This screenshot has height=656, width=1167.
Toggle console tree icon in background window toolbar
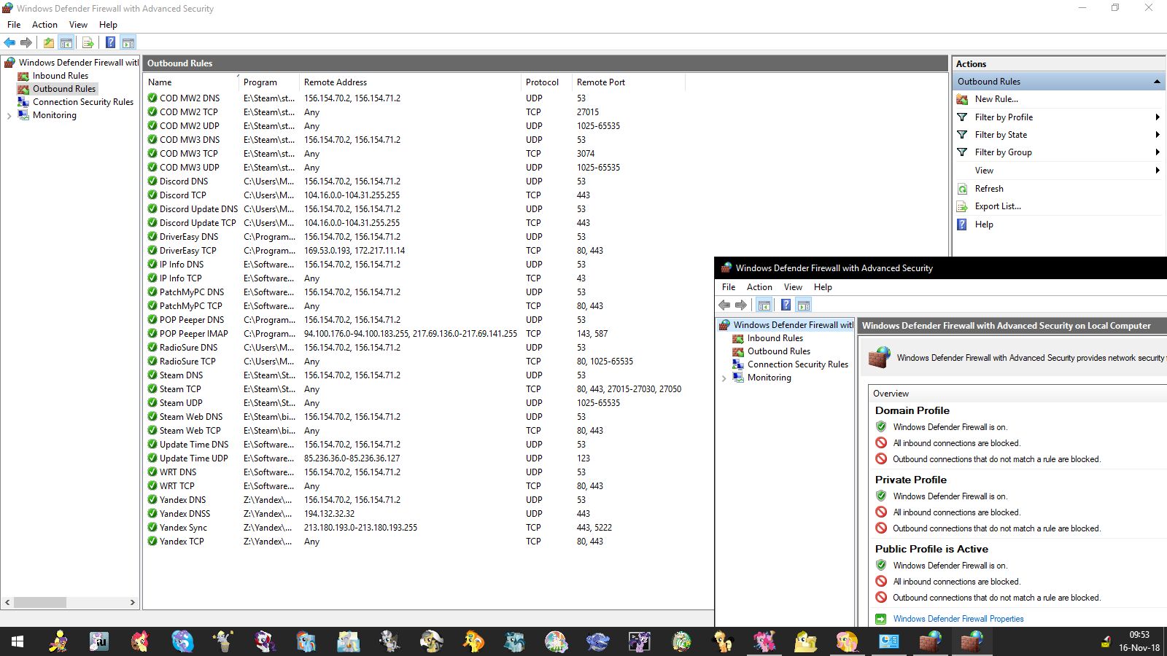(66, 42)
